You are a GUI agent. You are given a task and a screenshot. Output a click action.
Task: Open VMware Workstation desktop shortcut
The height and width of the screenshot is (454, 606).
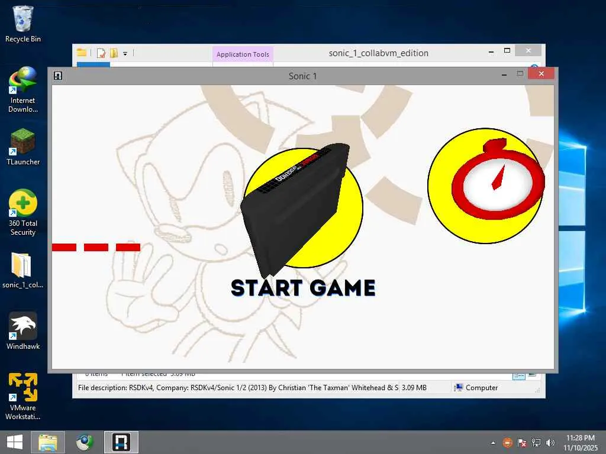click(x=23, y=396)
